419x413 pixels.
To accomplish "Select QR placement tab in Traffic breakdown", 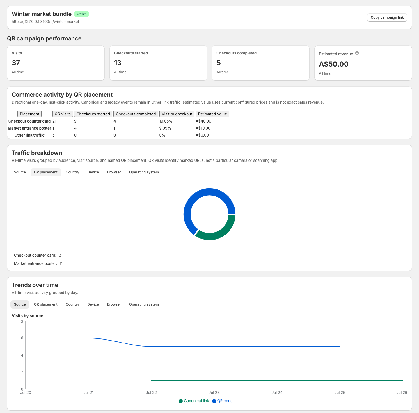I will (x=46, y=172).
